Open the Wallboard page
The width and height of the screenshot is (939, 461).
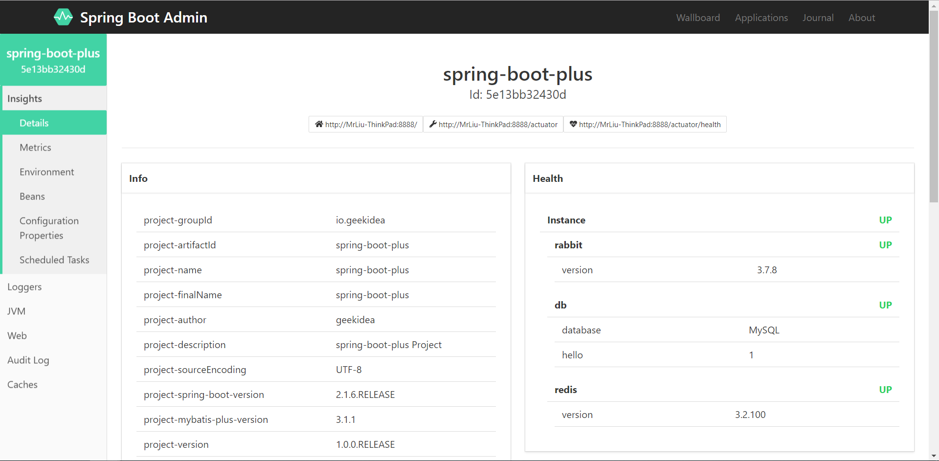698,18
